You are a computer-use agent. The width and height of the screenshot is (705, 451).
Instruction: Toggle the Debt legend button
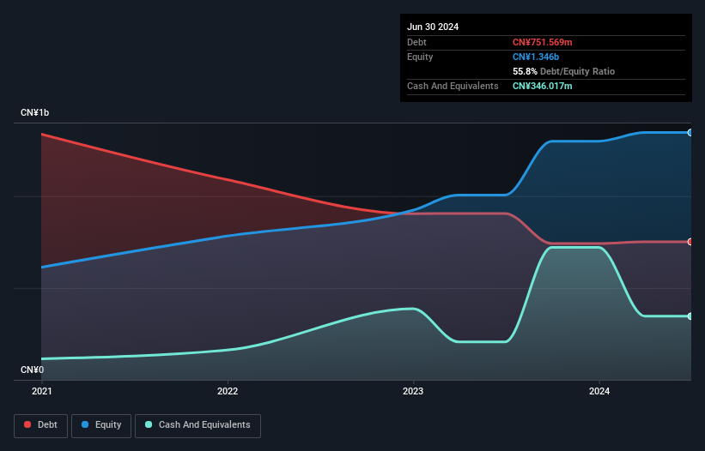click(41, 425)
